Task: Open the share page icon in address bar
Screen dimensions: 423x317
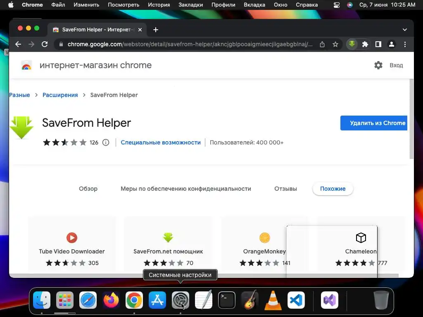Action: click(322, 44)
